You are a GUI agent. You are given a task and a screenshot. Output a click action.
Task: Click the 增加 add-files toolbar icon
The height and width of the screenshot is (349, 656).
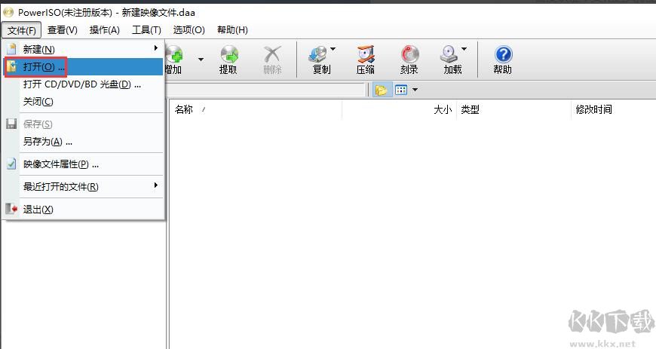pyautogui.click(x=174, y=60)
